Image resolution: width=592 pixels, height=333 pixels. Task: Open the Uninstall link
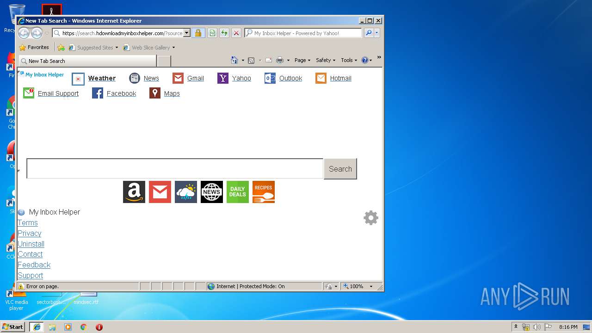(31, 244)
